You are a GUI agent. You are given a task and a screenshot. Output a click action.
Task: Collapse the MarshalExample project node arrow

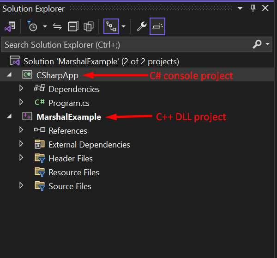pos(9,117)
